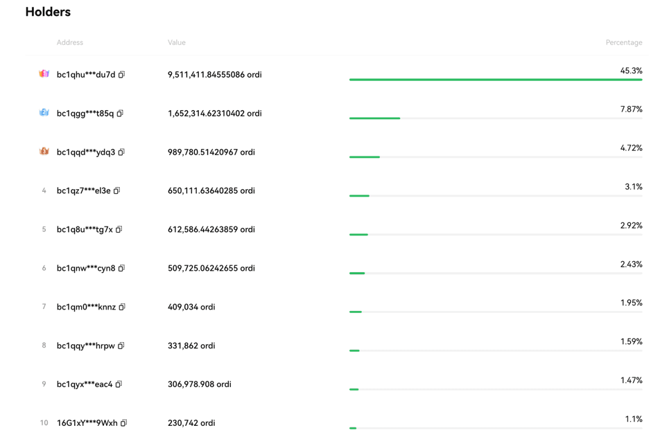Copy address bc1qqd***ydq3 using copy icon
This screenshot has width=651, height=437.
(x=121, y=152)
